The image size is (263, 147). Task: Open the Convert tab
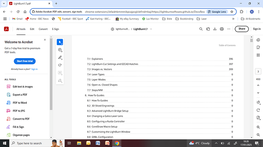43,29
